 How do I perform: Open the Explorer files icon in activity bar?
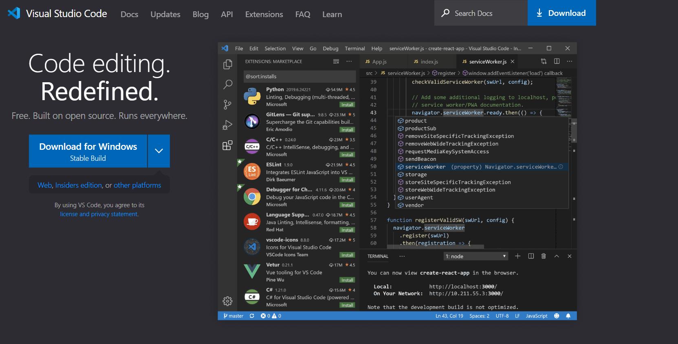(x=228, y=64)
